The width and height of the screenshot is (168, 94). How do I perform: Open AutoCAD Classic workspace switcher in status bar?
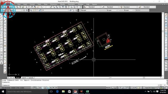[150, 88]
